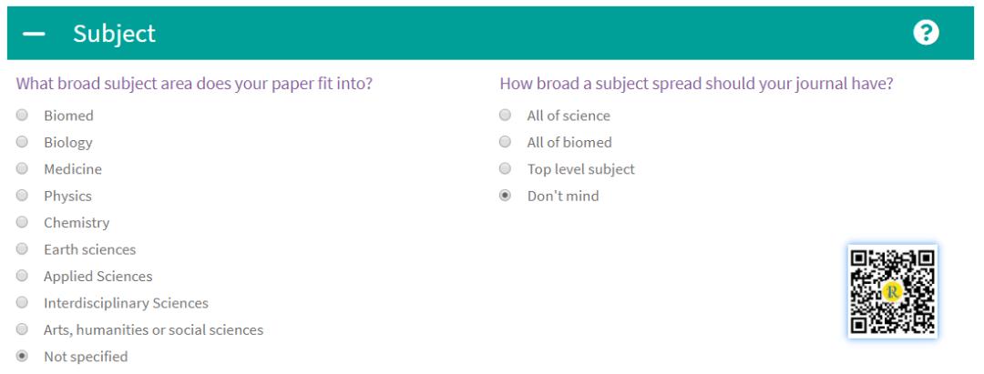
Task: Collapse the Subject section minus icon
Action: 34,35
